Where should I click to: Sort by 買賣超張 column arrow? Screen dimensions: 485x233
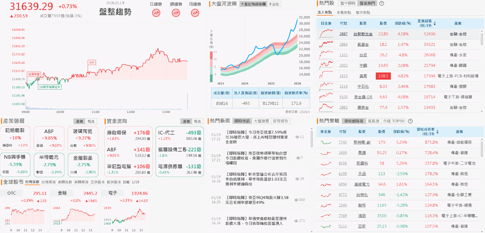435,24
